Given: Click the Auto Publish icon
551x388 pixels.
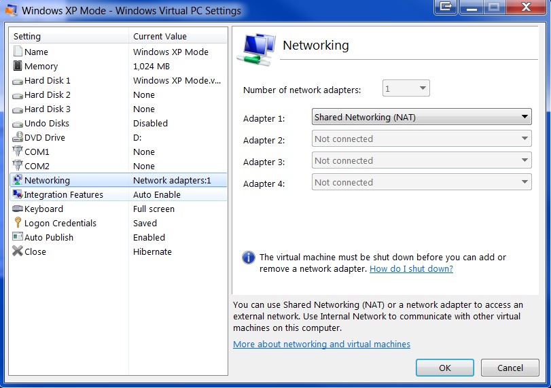Looking at the screenshot, I should [18, 236].
